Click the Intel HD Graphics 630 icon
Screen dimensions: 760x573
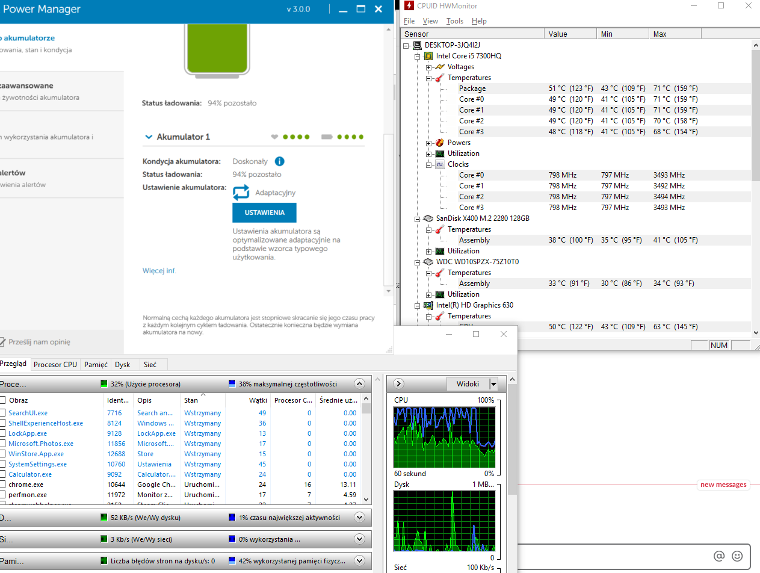click(428, 305)
